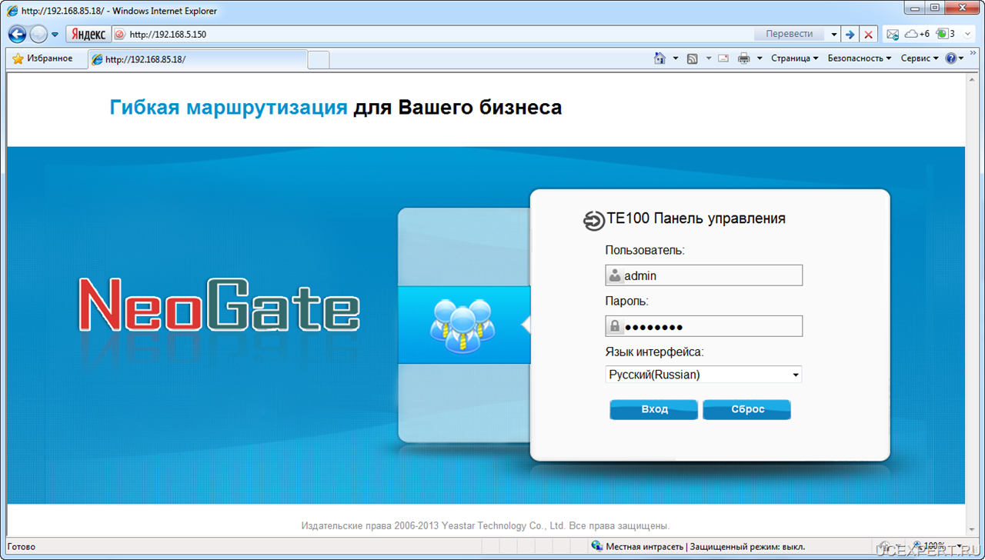Open the recent pages history dropdown arrow
The image size is (985, 560).
[55, 35]
